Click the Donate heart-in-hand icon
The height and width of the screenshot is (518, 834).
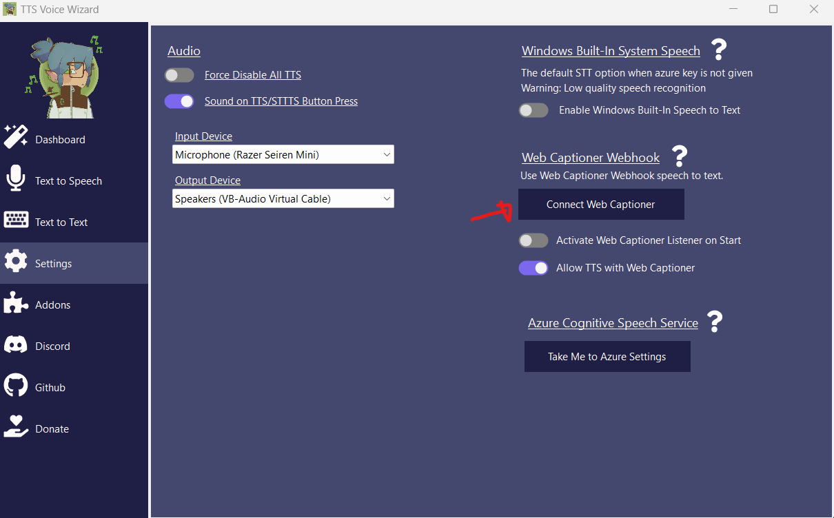[x=16, y=427]
